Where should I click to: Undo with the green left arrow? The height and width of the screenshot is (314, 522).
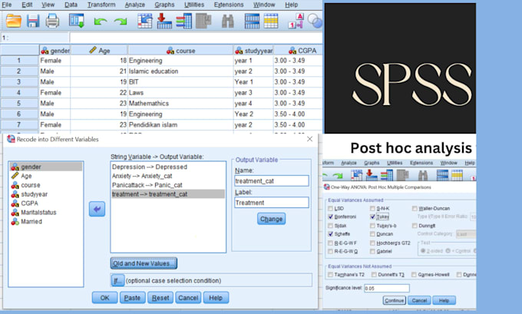(x=101, y=21)
